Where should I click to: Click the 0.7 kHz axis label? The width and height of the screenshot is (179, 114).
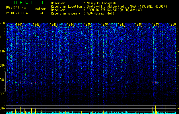click(3, 94)
